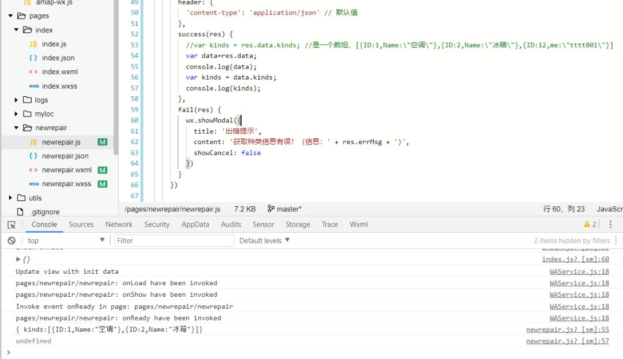Open the Sensor tab
The height and width of the screenshot is (359, 623).
[x=263, y=224]
